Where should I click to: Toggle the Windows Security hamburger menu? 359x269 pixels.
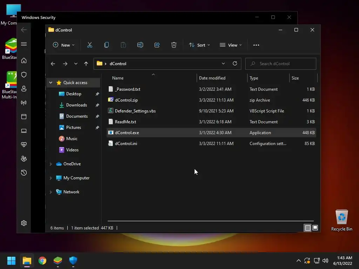(24, 44)
